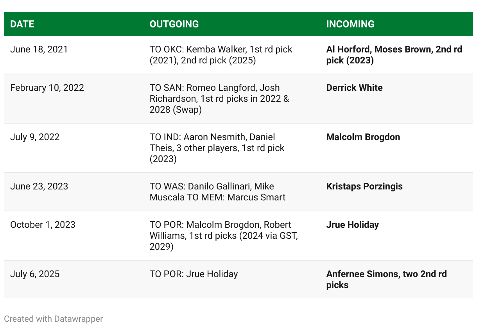The width and height of the screenshot is (477, 328).
Task: Click the TO POR: Jrue Holiday outgoing cell
Action: [x=232, y=279]
